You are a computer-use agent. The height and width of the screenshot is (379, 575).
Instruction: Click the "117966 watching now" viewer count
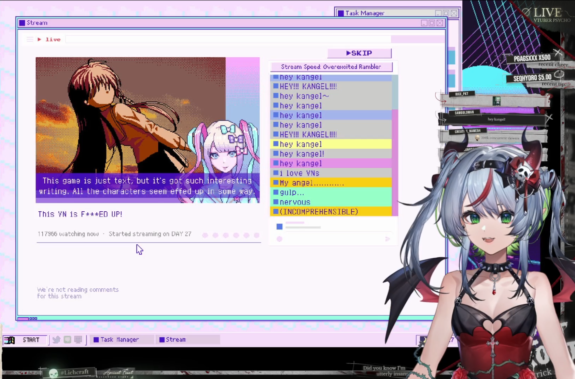click(68, 234)
